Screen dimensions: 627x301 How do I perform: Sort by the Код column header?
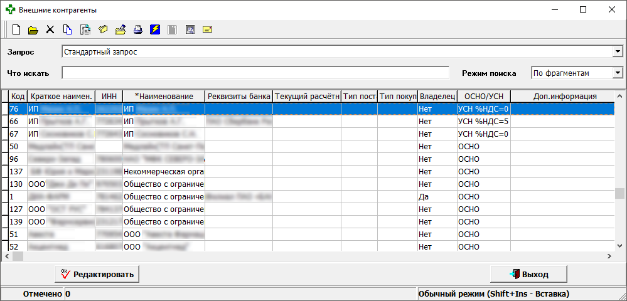pyautogui.click(x=18, y=96)
